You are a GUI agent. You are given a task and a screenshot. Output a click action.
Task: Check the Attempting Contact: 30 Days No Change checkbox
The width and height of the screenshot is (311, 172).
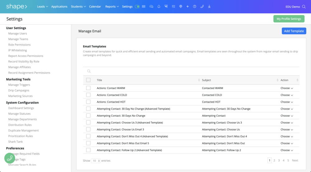point(88,115)
